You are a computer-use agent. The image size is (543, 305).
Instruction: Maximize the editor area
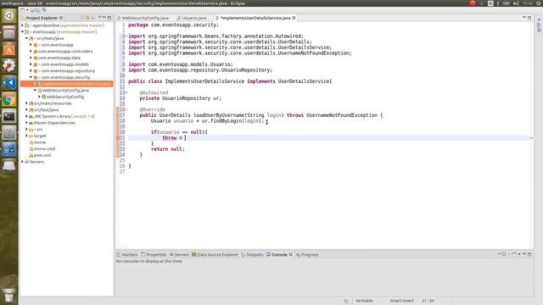pyautogui.click(x=529, y=18)
